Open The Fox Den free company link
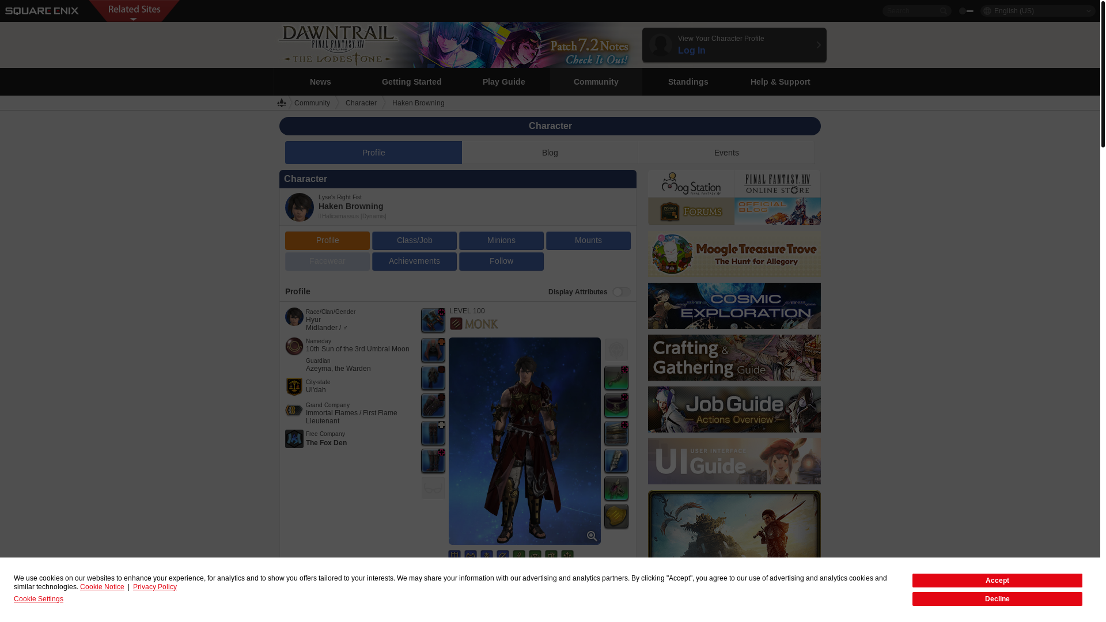 coord(326,443)
